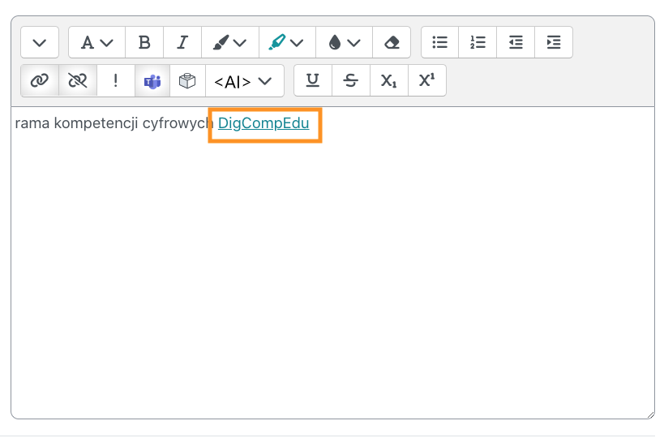Image resolution: width=664 pixels, height=438 pixels.
Task: Click the insert link chain icon
Action: (40, 80)
